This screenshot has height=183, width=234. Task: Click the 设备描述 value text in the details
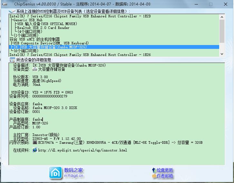(69, 65)
